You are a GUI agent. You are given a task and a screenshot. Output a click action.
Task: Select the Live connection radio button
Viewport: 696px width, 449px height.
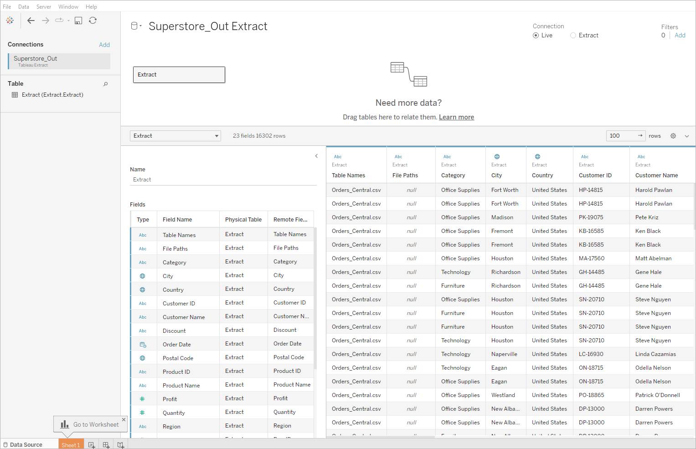tap(536, 36)
